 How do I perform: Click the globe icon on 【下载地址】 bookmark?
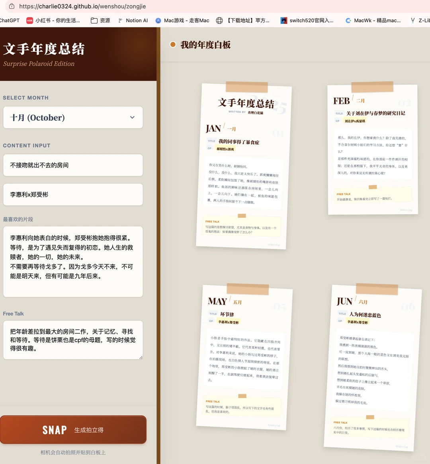[x=219, y=20]
